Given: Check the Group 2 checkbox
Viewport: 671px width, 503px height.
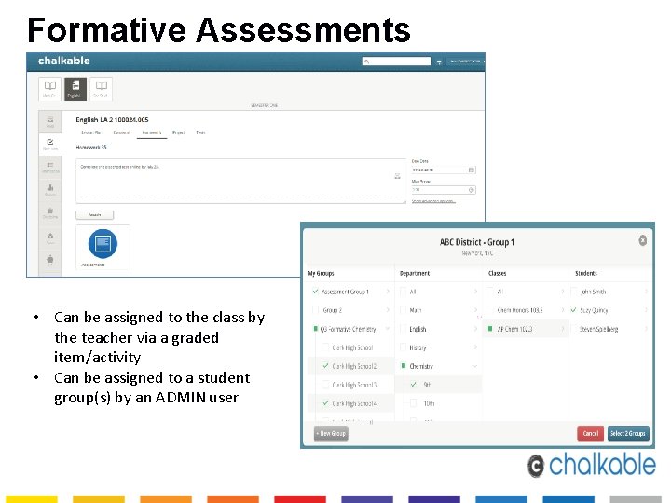Looking at the screenshot, I should pos(315,309).
